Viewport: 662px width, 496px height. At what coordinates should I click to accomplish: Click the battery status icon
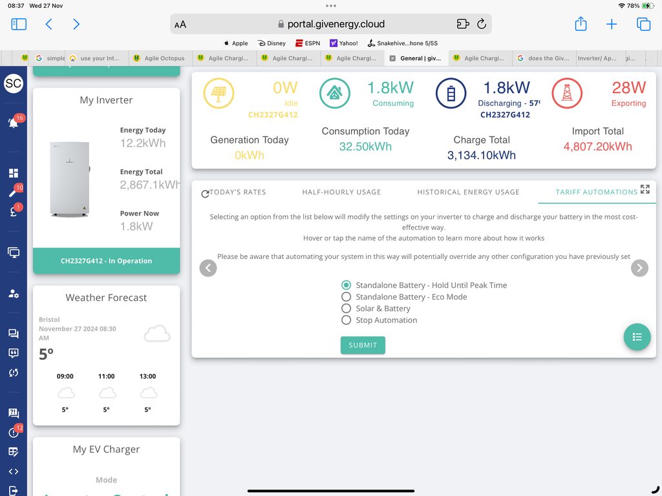[x=451, y=93]
